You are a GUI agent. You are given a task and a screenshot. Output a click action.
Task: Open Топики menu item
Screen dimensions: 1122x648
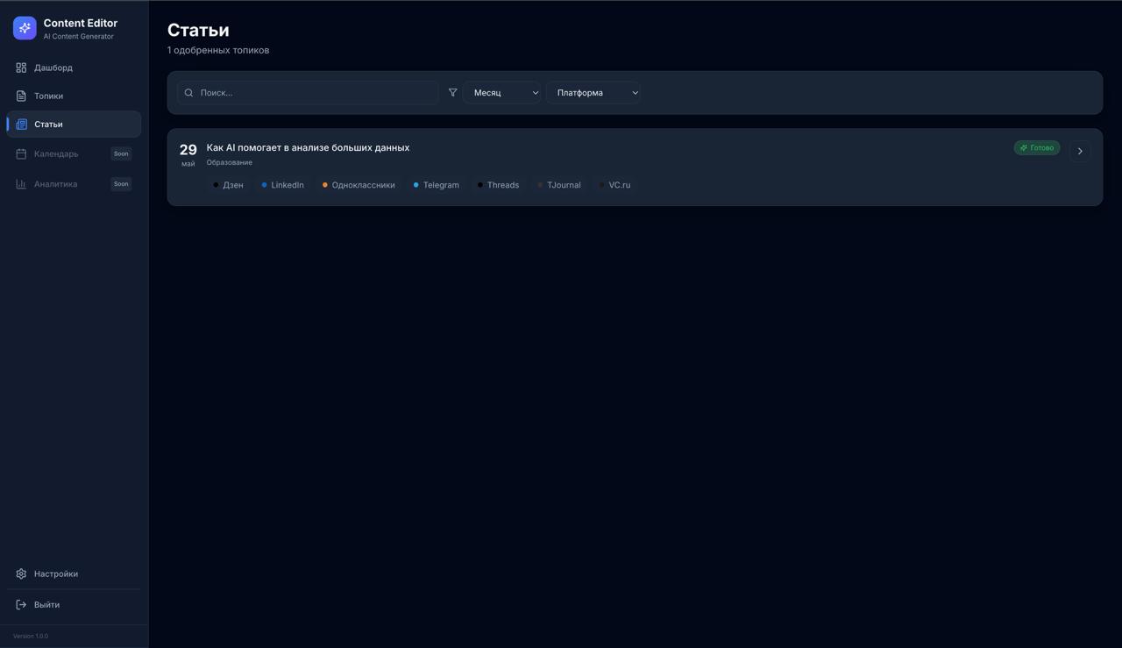49,96
